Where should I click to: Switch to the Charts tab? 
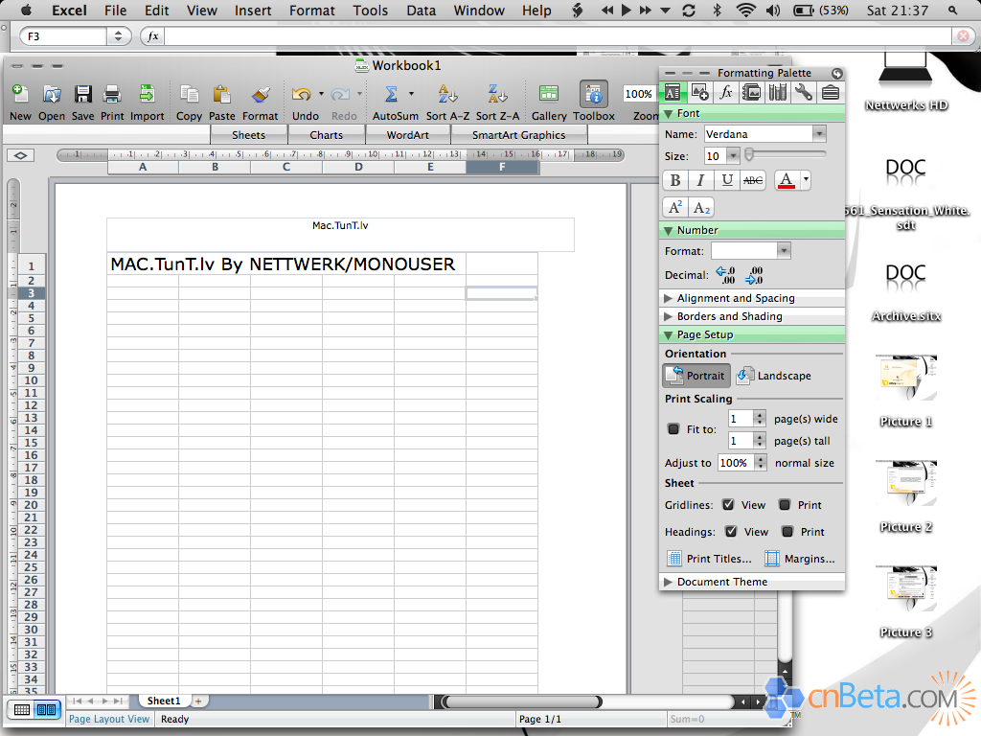pyautogui.click(x=326, y=134)
